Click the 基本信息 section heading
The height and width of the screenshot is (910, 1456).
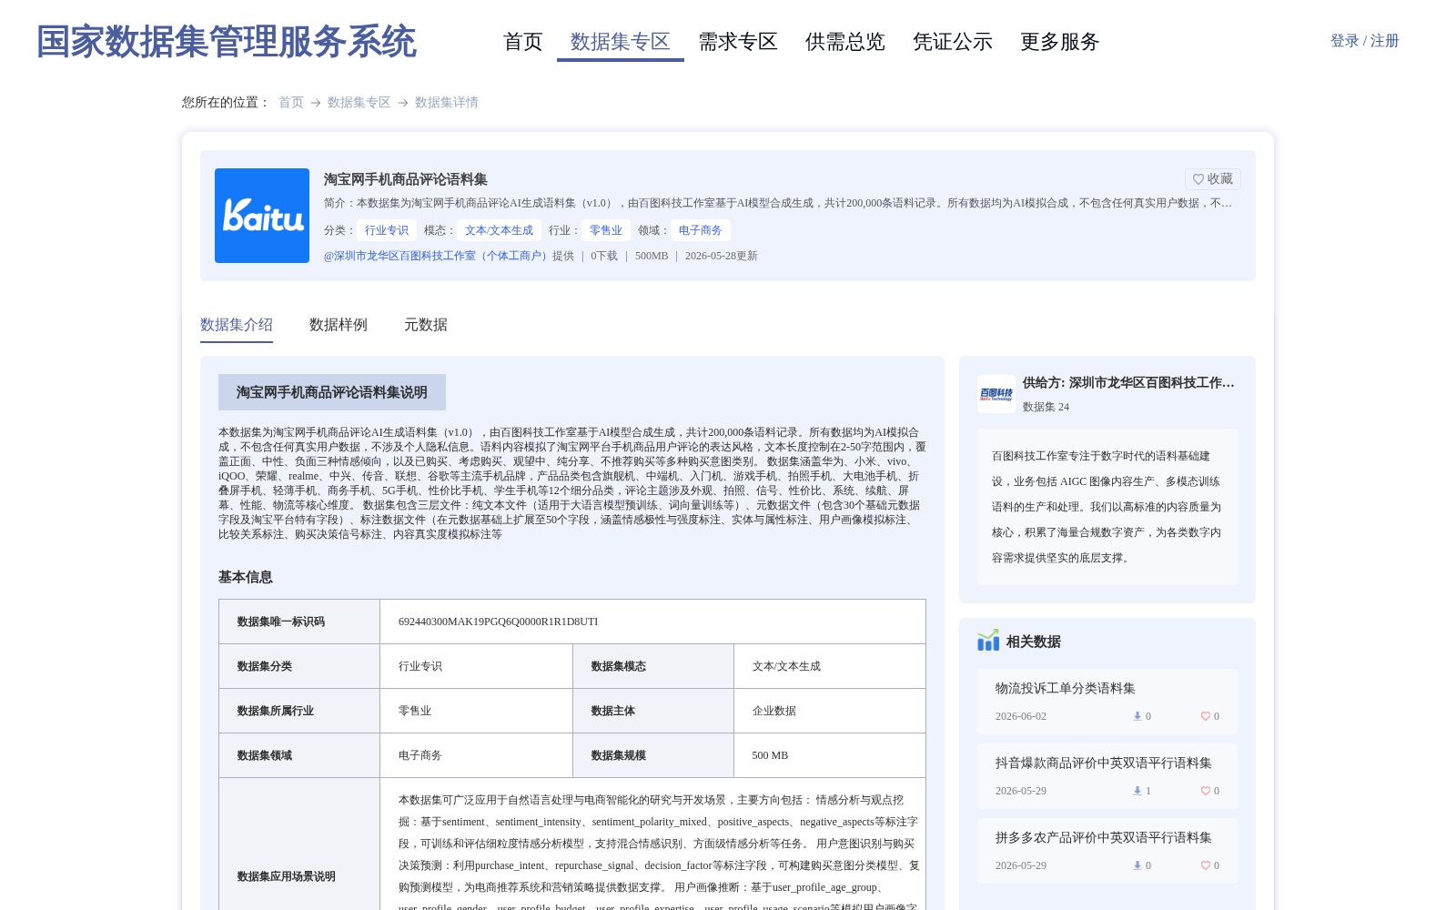[246, 577]
